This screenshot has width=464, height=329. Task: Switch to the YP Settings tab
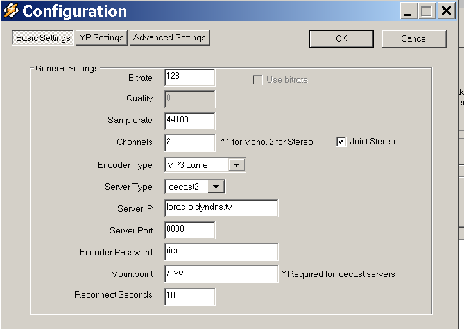(x=101, y=38)
